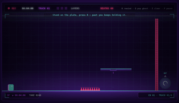Click the 'R rewind' hint
179x103 pixels.
tap(126, 9)
